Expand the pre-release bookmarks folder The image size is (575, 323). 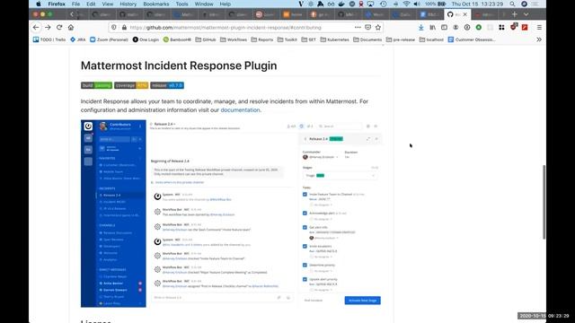coord(401,39)
